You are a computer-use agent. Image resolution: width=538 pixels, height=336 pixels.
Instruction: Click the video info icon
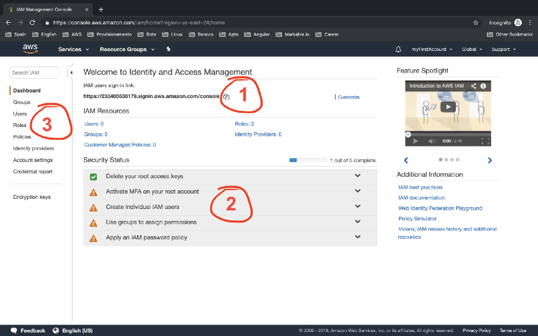point(483,86)
